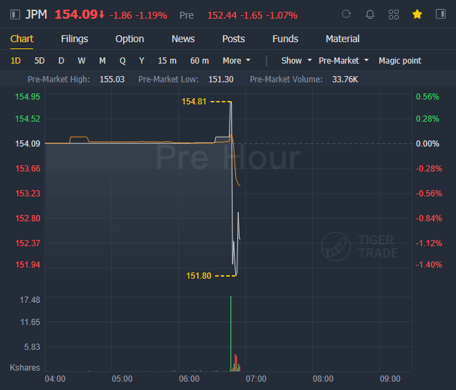Open the Option tab
The height and width of the screenshot is (390, 456).
click(129, 39)
